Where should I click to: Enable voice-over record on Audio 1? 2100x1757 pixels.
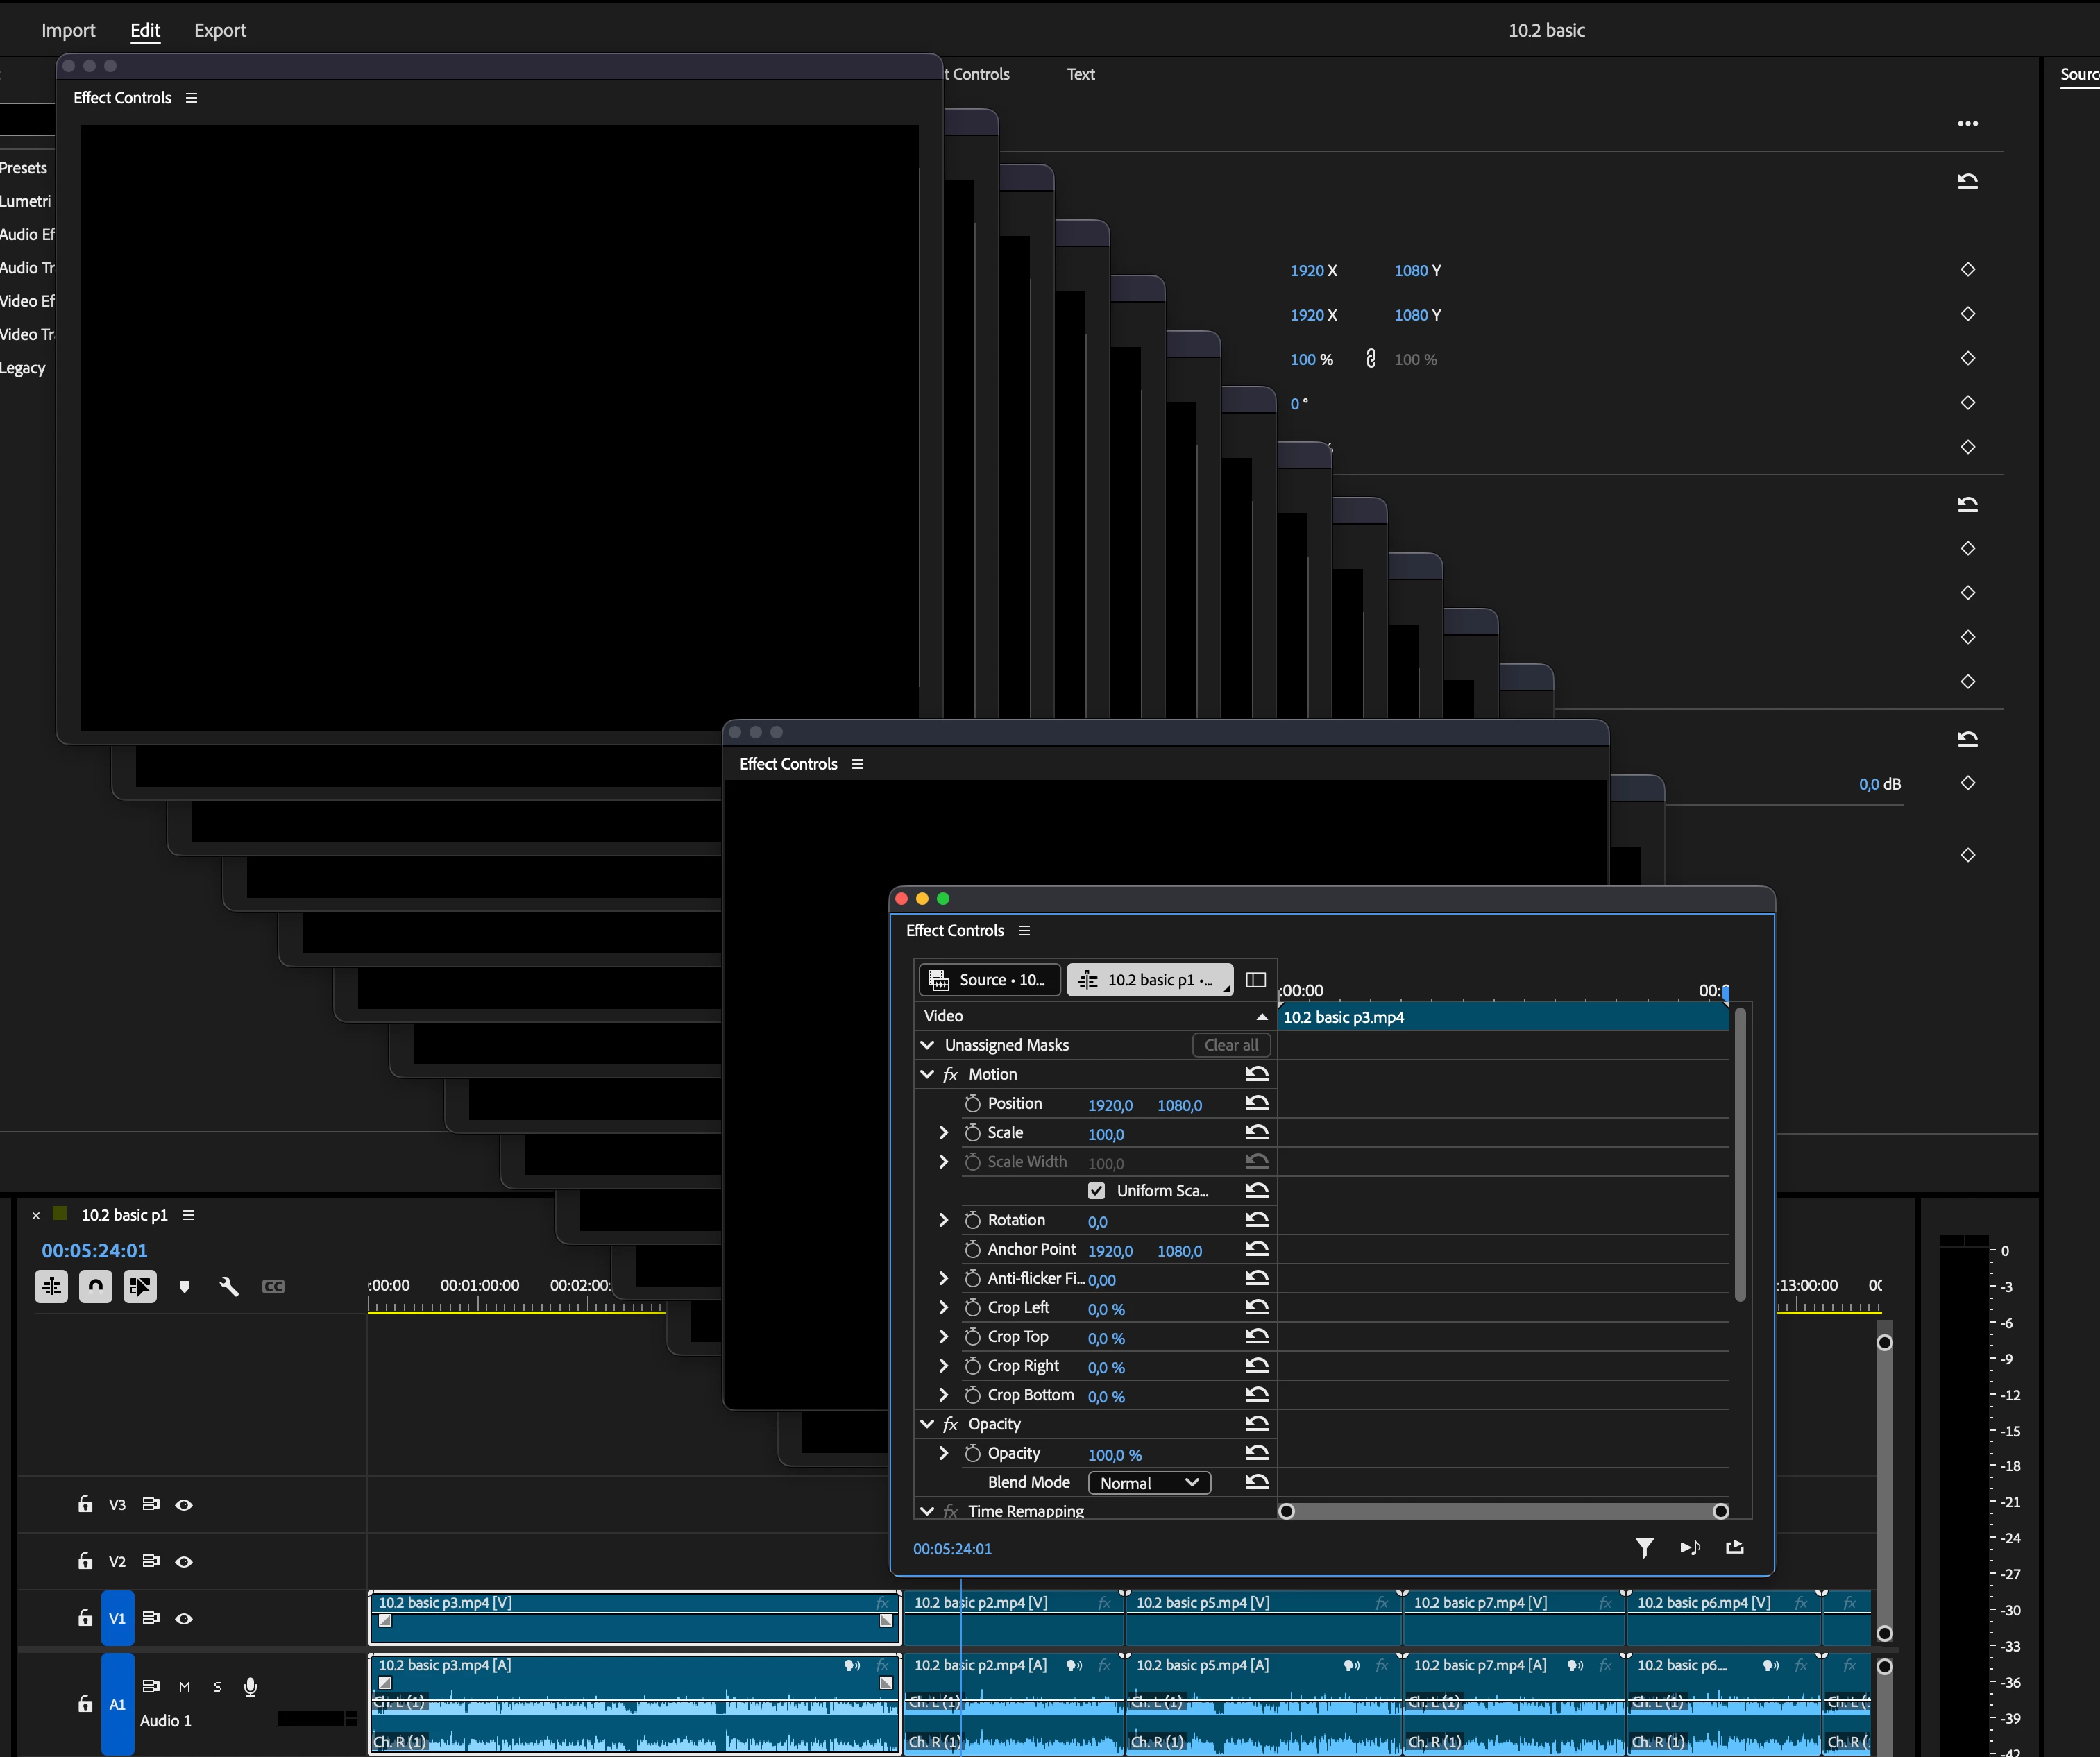pyautogui.click(x=251, y=1687)
